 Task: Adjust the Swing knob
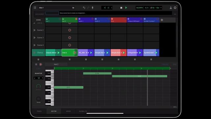tap(39, 99)
